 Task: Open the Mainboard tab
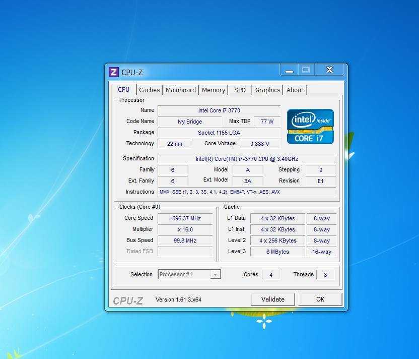(181, 90)
